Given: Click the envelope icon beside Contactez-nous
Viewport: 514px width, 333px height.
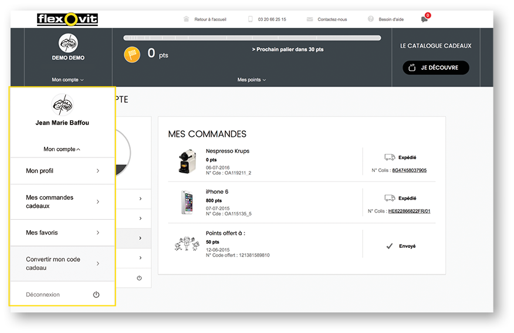Looking at the screenshot, I should [310, 19].
